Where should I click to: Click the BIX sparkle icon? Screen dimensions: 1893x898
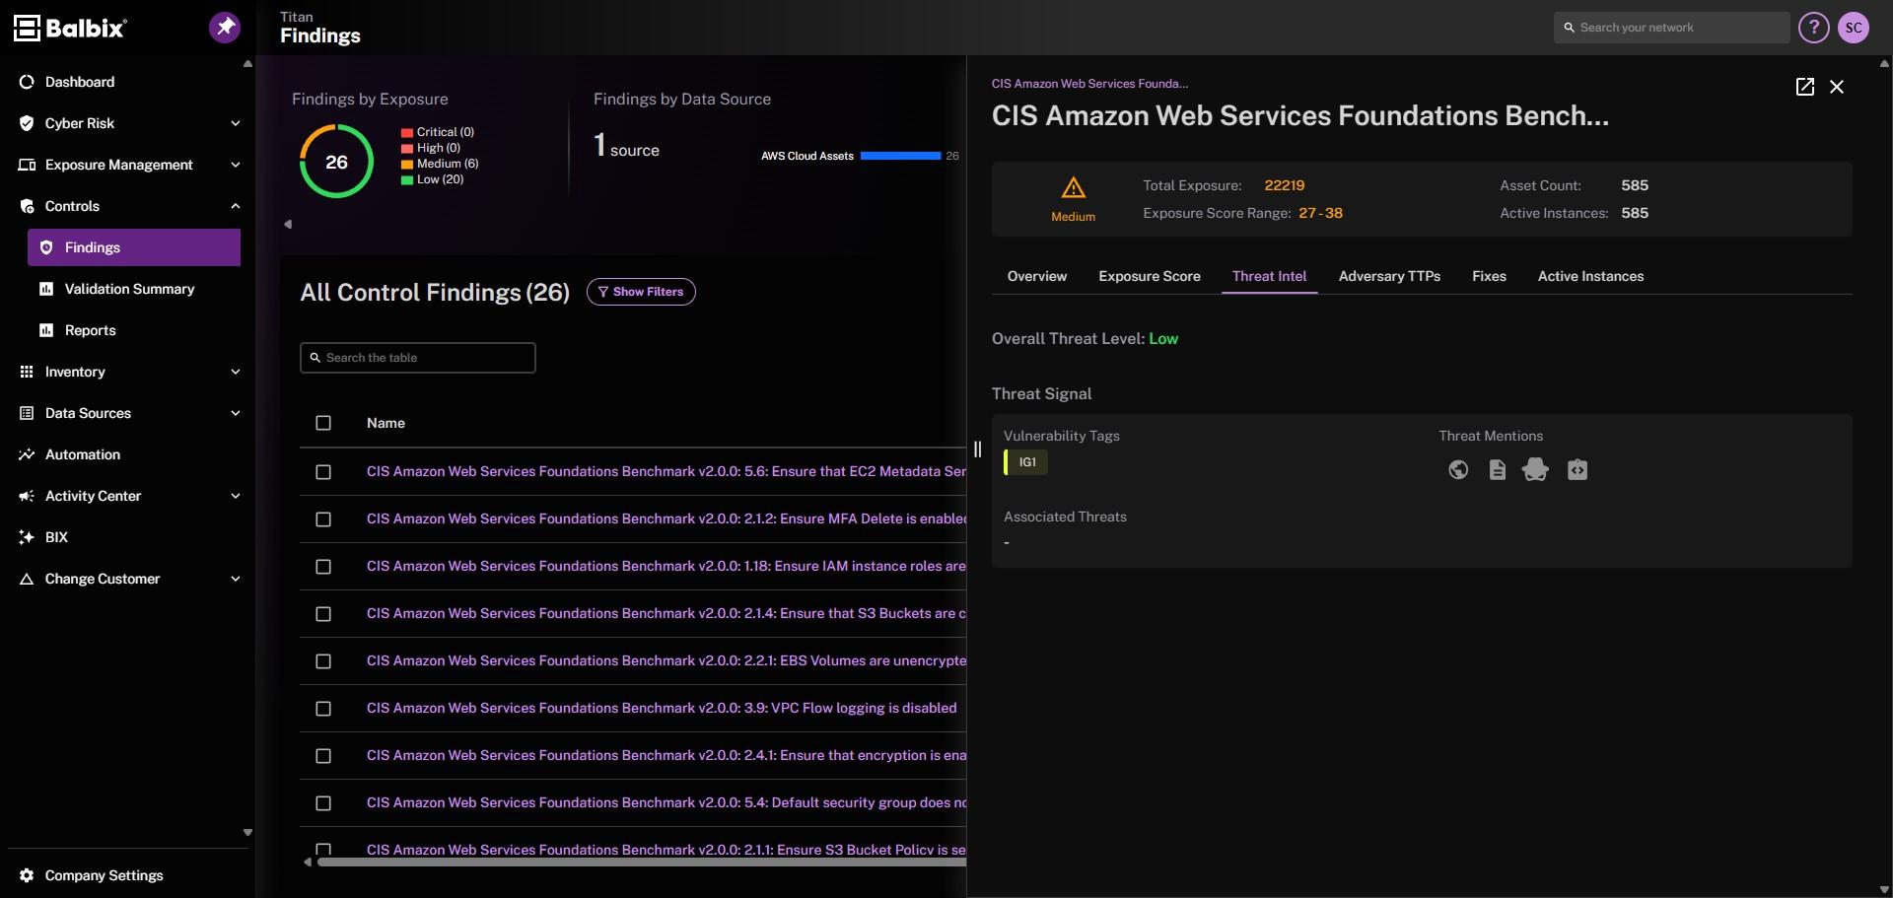pos(27,537)
